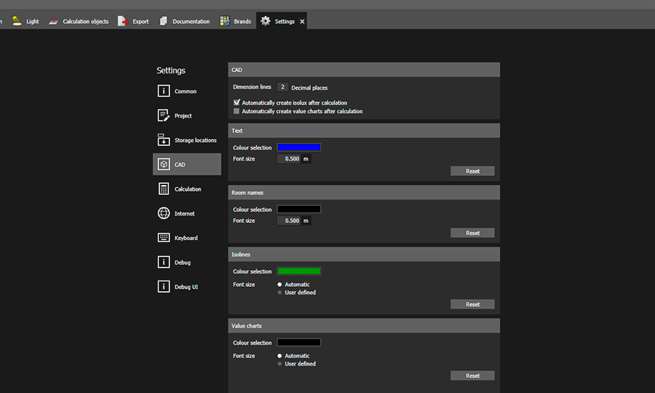Image resolution: width=655 pixels, height=393 pixels.
Task: Disable automatically create isolux after calculation
Action: [x=237, y=103]
